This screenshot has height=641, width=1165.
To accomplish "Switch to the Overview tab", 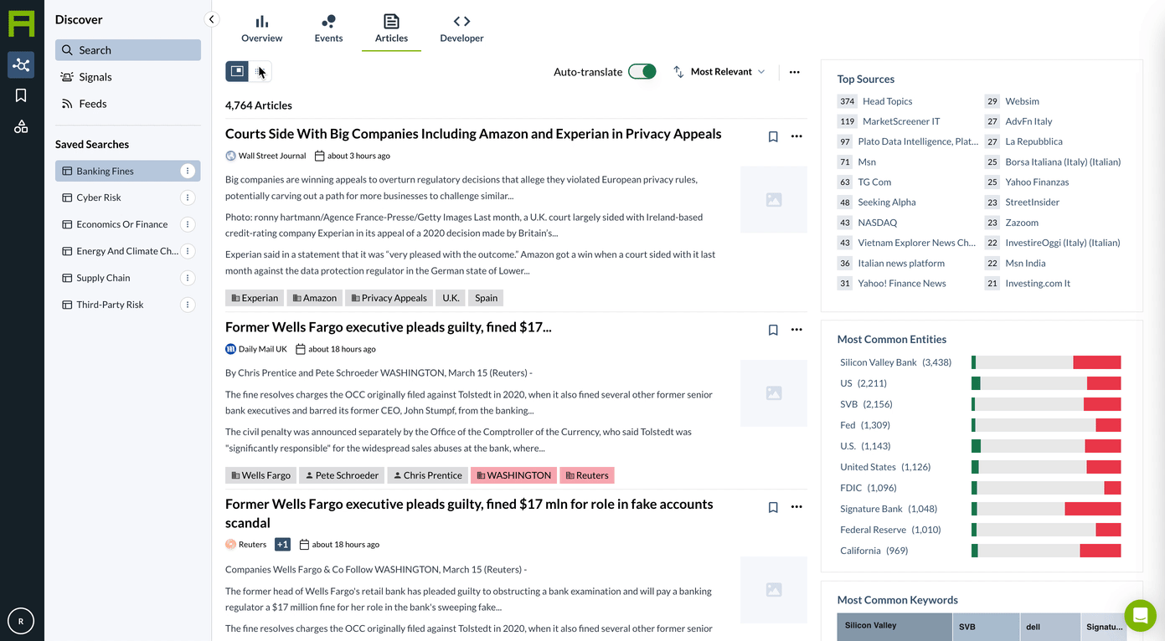I will click(261, 28).
